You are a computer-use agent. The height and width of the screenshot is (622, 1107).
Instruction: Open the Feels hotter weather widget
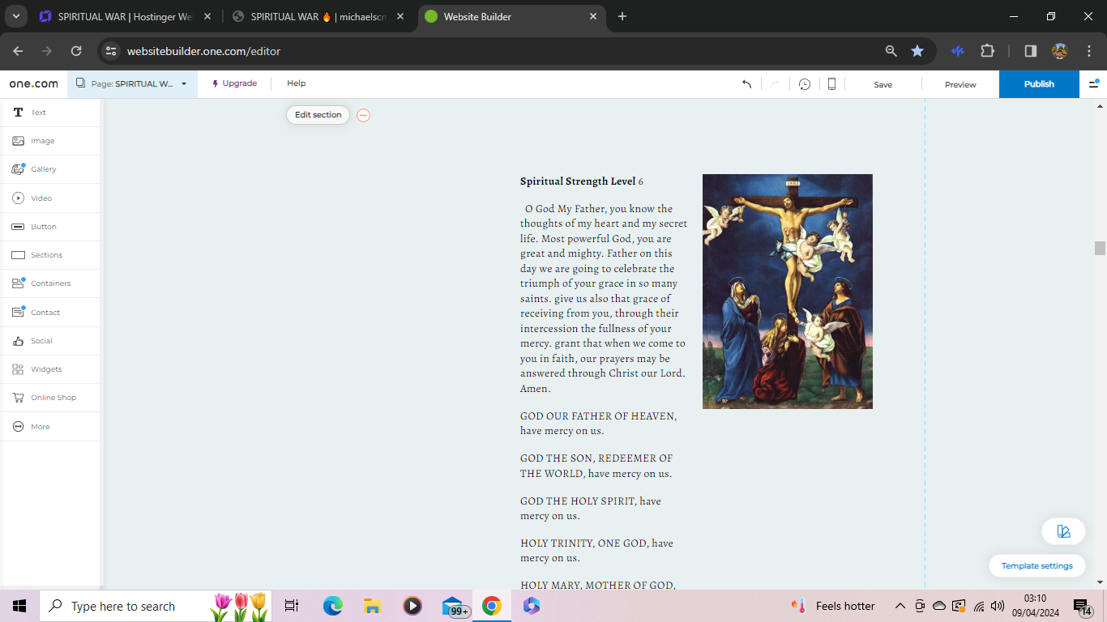[x=834, y=606]
